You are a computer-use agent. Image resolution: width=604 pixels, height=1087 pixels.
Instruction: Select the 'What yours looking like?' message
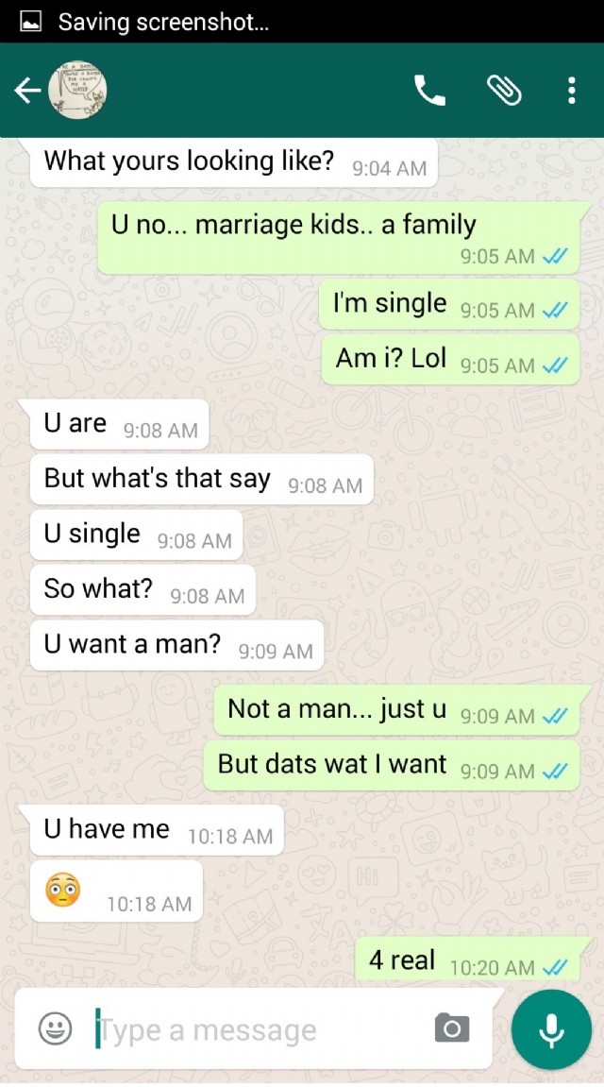(233, 162)
